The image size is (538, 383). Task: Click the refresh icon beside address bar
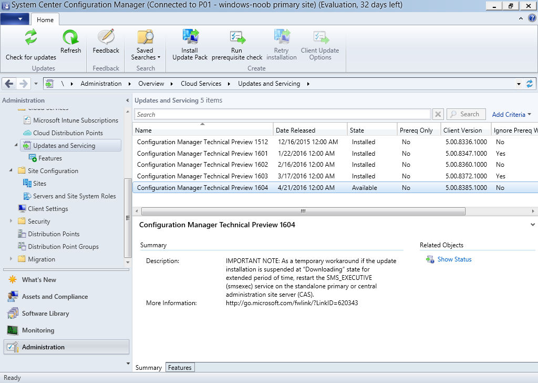click(x=530, y=84)
